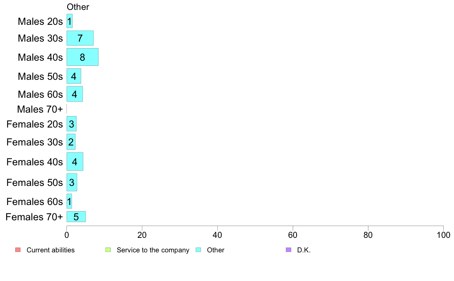Click the cyan Other legend swatch
The height and width of the screenshot is (281, 454).
[x=198, y=250]
